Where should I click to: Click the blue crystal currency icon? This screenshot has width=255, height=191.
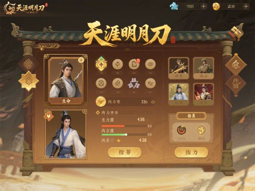tap(174, 6)
